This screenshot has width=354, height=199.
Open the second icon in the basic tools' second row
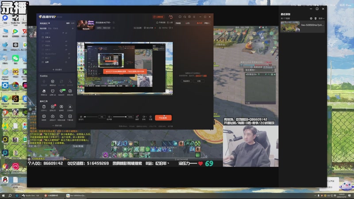point(53,117)
